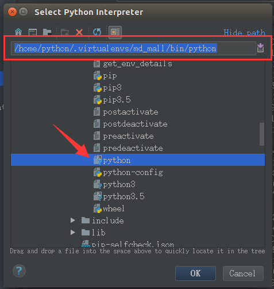Toggle show hidden files and directories
Image resolution: width=274 pixels, height=289 pixels.
click(115, 32)
